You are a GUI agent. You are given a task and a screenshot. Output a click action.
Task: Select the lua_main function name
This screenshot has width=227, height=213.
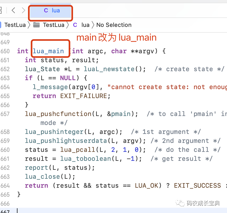(48, 51)
